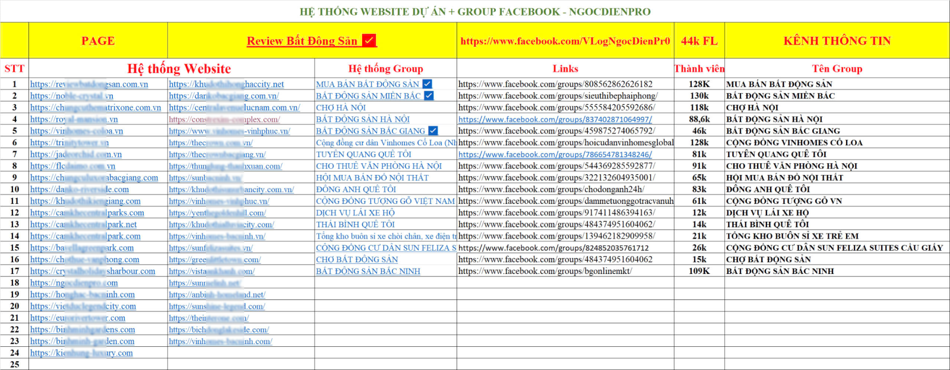950x370 pixels.
Task: Open Facebook group link ending 544369285592877/
Action: [x=556, y=166]
